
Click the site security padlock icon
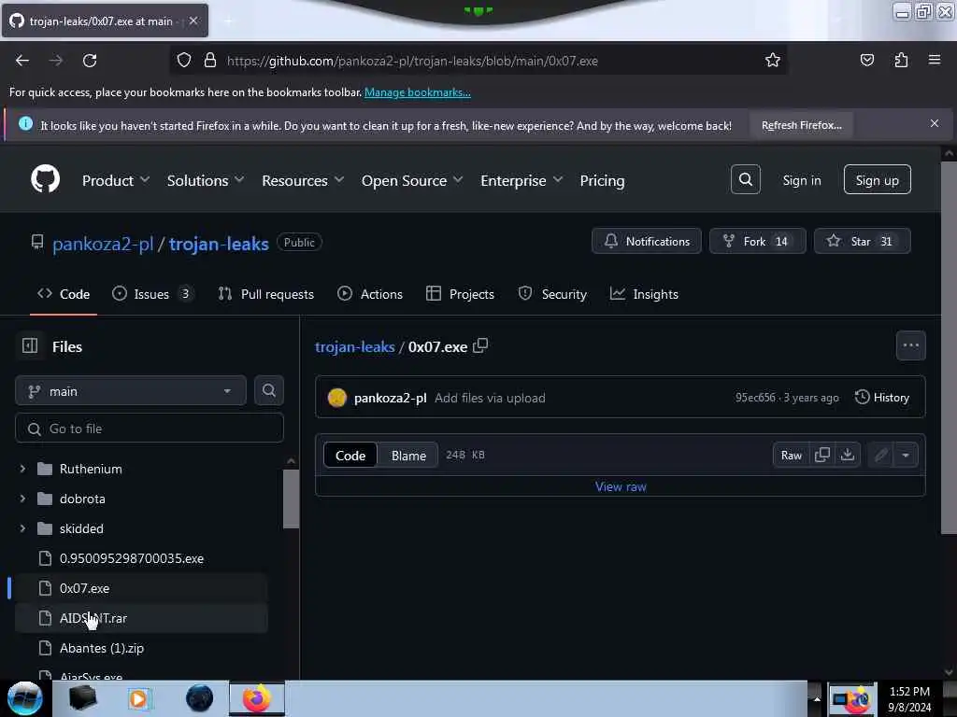pyautogui.click(x=210, y=61)
